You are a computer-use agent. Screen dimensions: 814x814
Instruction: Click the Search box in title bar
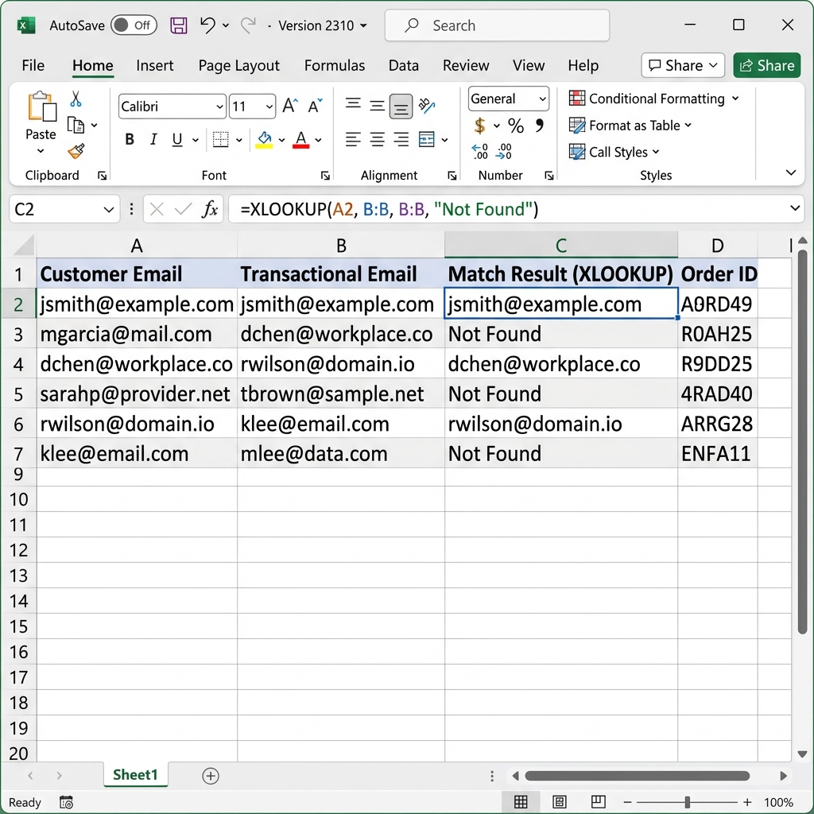[497, 25]
